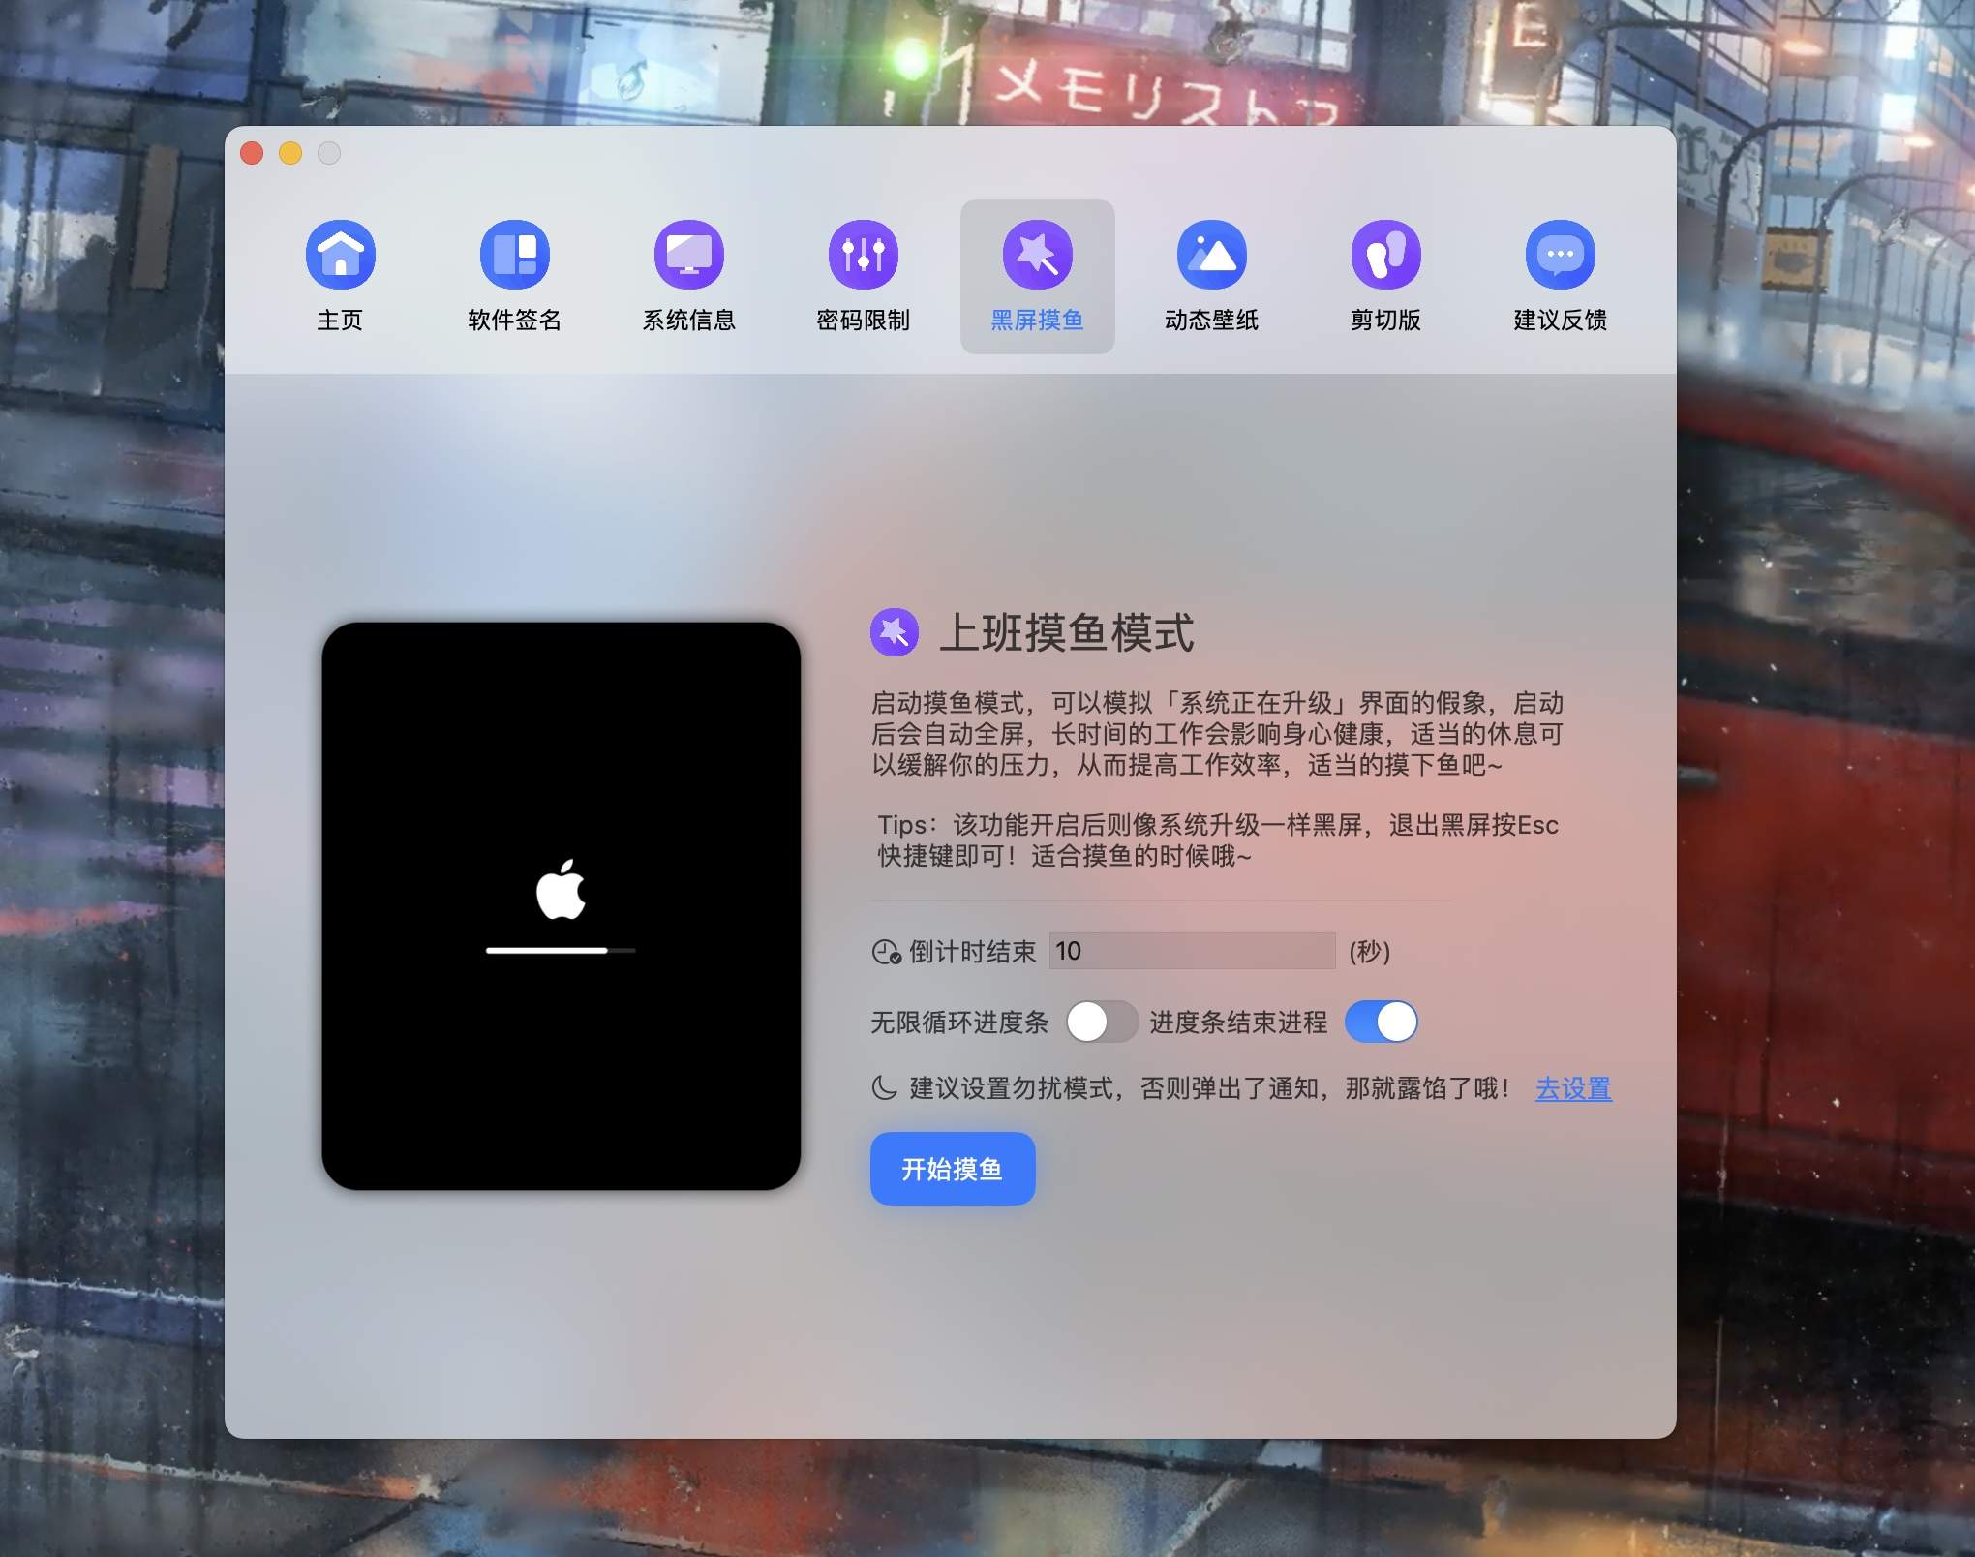Open 软件签名 via its icon

point(515,254)
